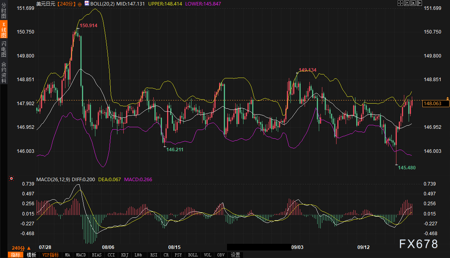
Task: Open the 240分 timeframe dropdown at bottom
Action: click(21, 248)
